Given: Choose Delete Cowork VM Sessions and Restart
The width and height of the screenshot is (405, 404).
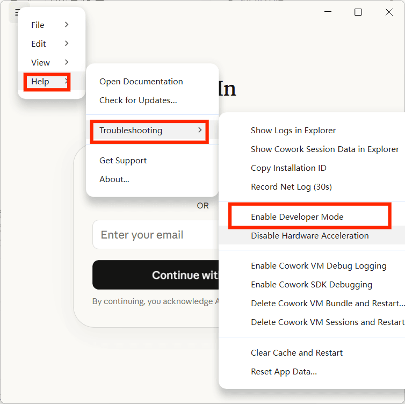Looking at the screenshot, I should point(312,322).
